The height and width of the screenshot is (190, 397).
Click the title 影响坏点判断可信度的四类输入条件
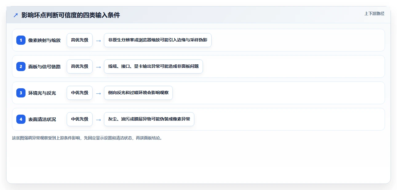[71, 15]
